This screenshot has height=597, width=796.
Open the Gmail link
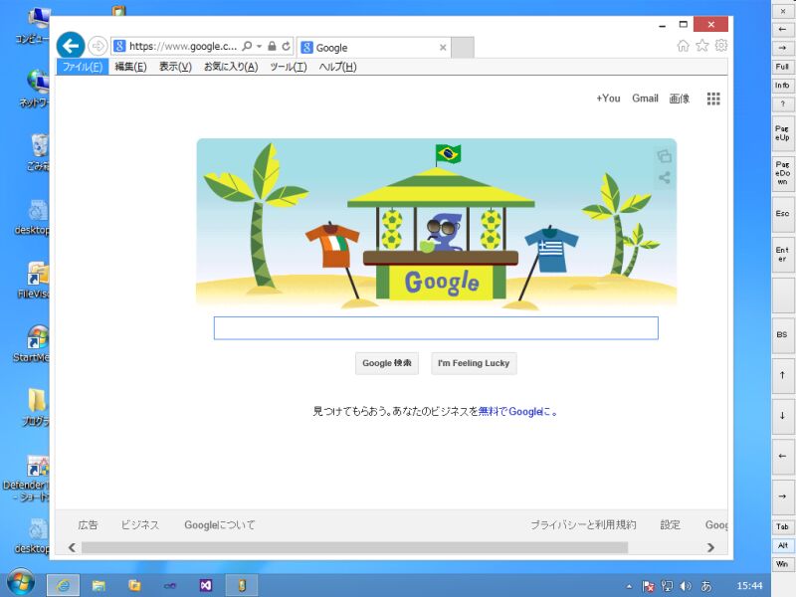tap(645, 99)
